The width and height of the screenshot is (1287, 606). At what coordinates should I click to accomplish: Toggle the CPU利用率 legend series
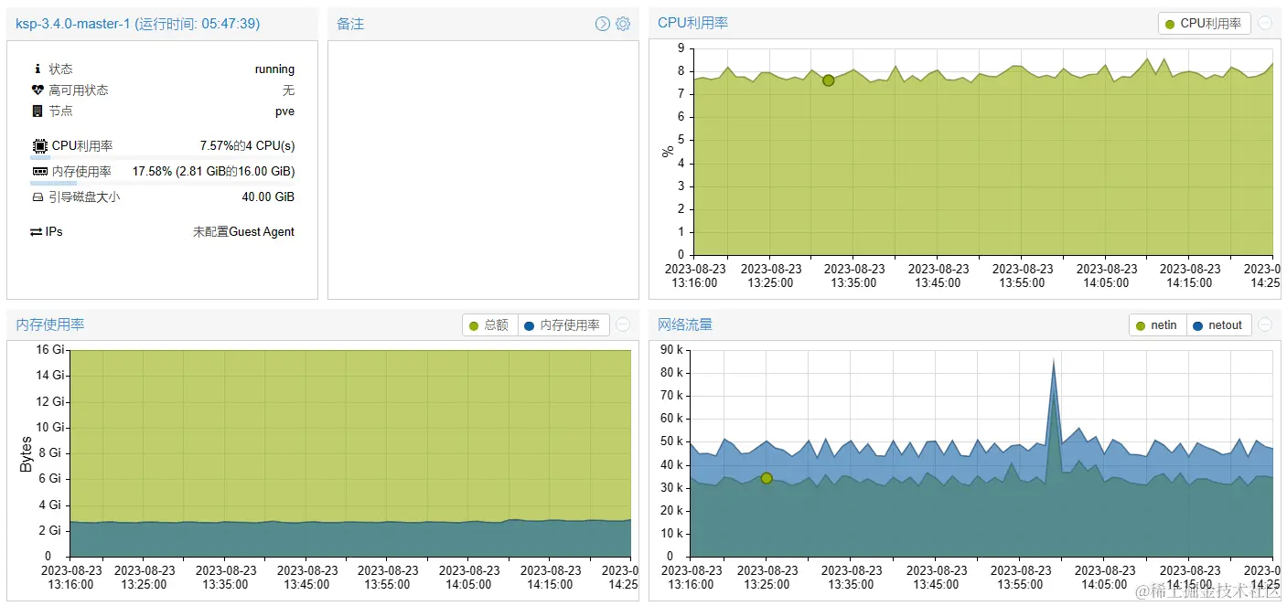point(1204,24)
